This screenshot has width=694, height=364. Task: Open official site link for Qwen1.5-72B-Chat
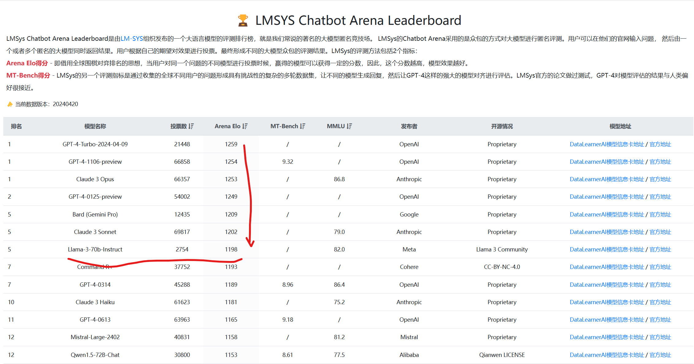[660, 355]
